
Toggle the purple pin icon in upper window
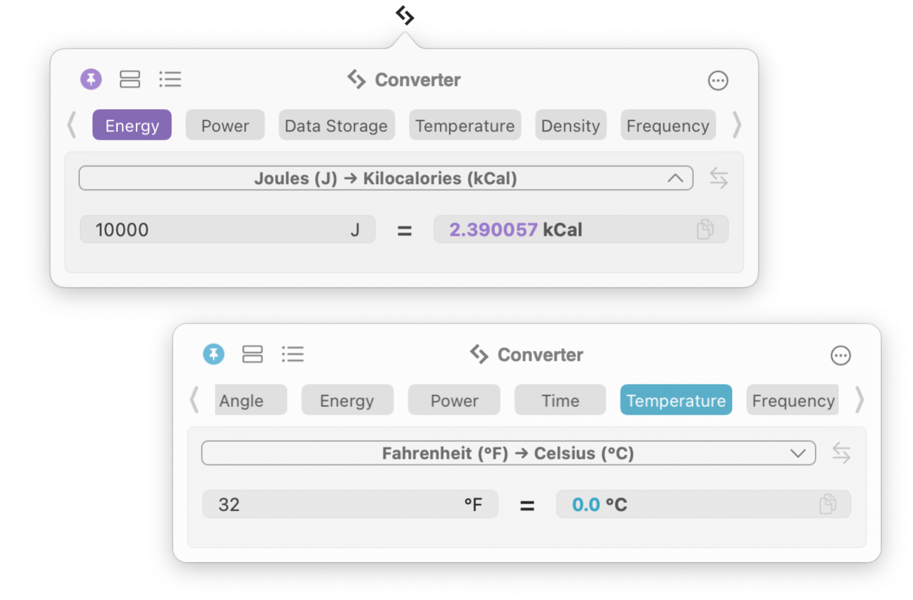point(91,79)
